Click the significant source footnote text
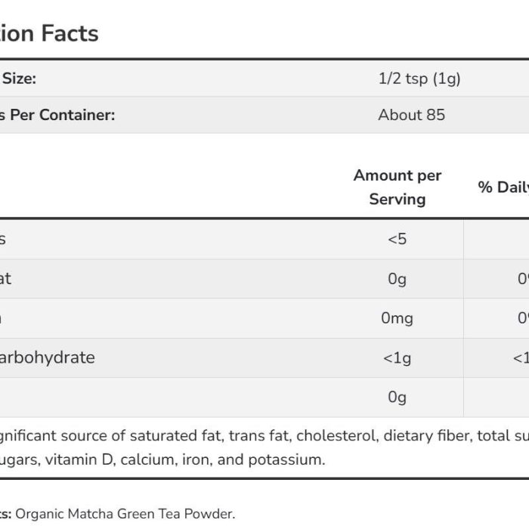The image size is (529, 529). pos(264,435)
